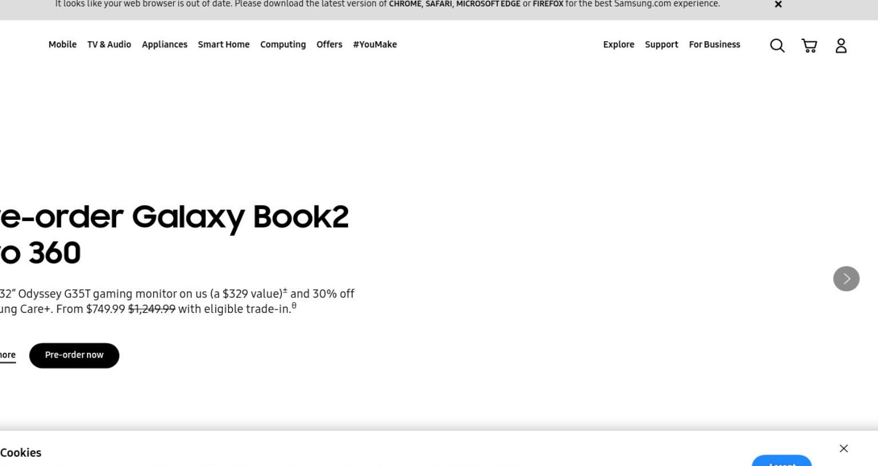Open the Smart Home menu
This screenshot has width=878, height=466.
point(224,45)
